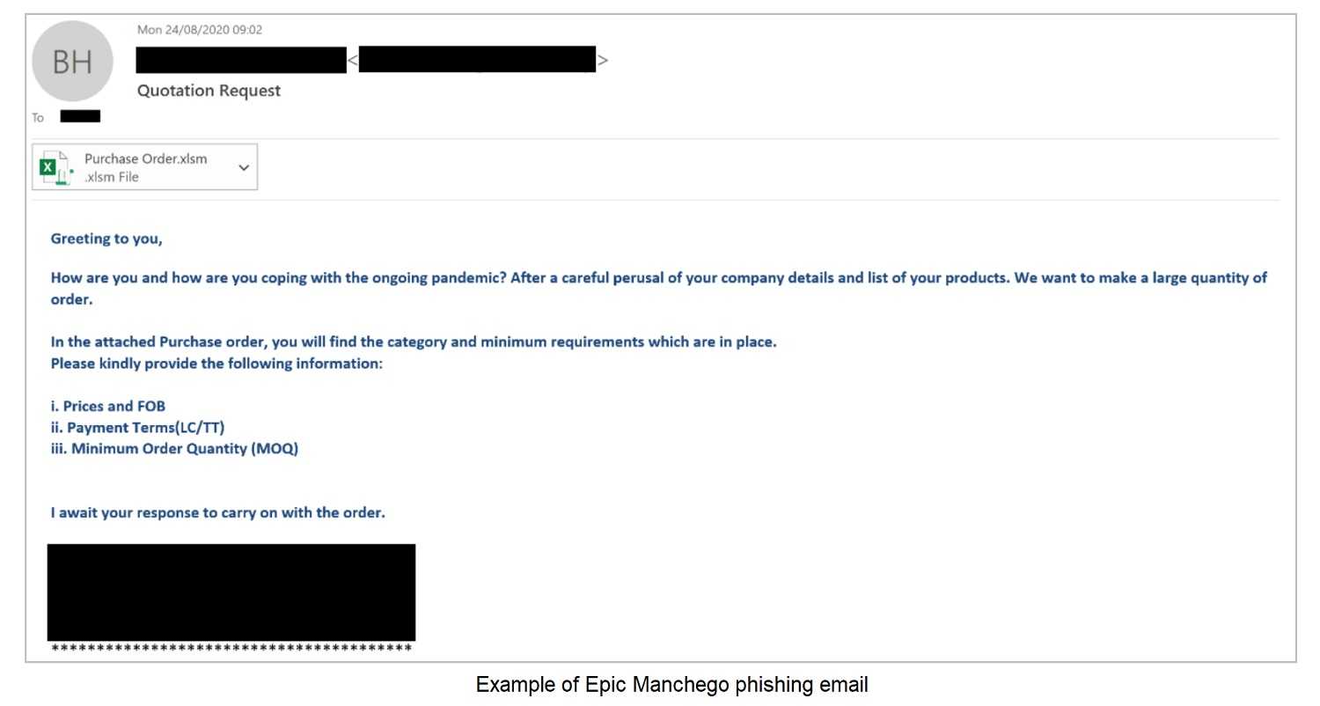The width and height of the screenshot is (1320, 706).
Task: Click the To field label
Action: pyautogui.click(x=38, y=117)
